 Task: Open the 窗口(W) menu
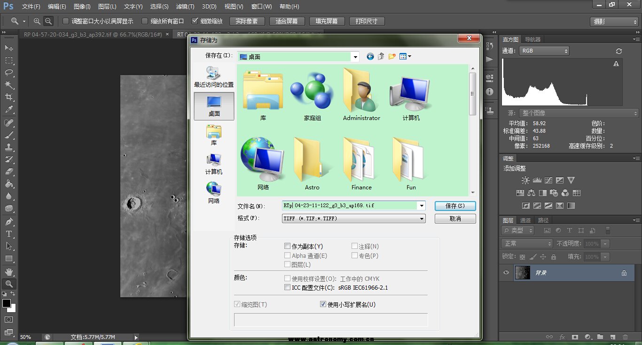pyautogui.click(x=261, y=7)
